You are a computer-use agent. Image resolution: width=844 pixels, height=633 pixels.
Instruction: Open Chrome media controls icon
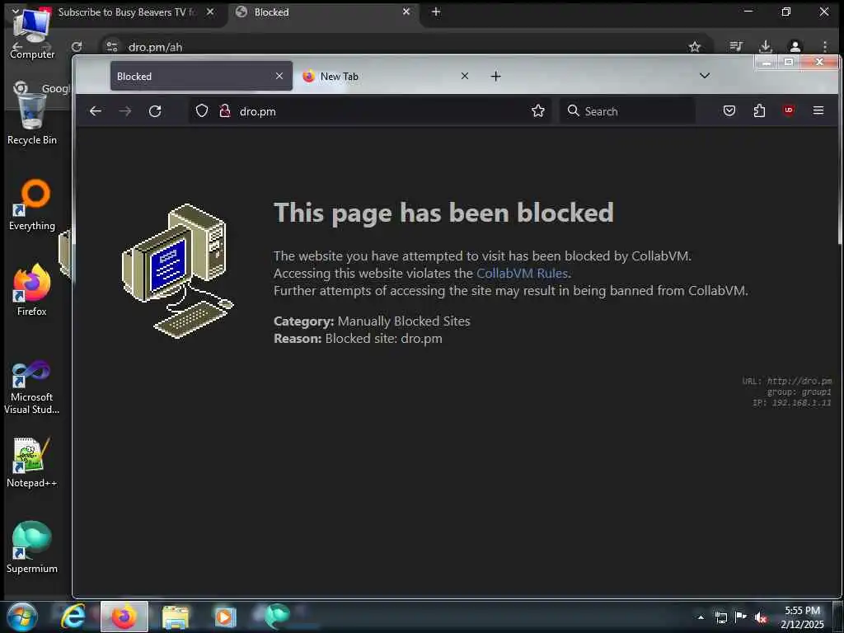click(x=736, y=47)
